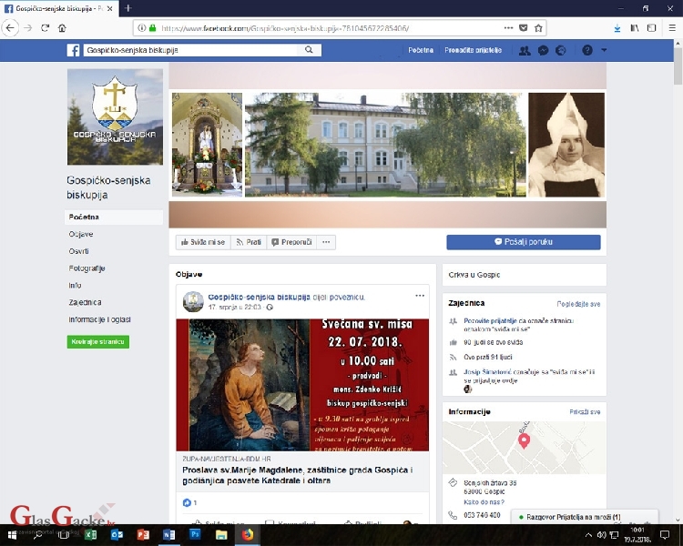Open the site information icon in the address bar
This screenshot has width=683, height=546.
pyautogui.click(x=141, y=28)
